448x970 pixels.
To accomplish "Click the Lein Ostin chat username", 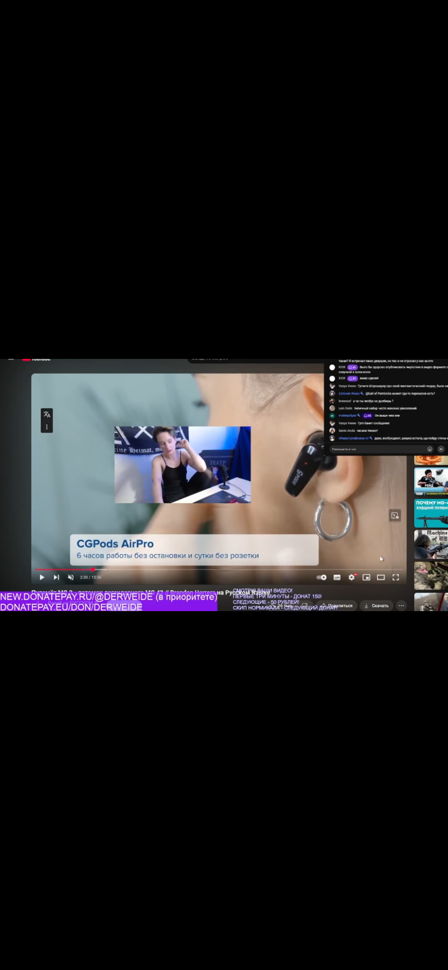I will tap(345, 408).
